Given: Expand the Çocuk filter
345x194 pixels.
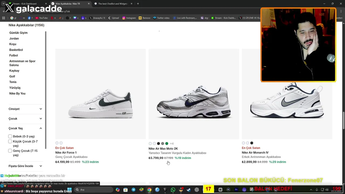Looking at the screenshot, I should tap(26, 119).
